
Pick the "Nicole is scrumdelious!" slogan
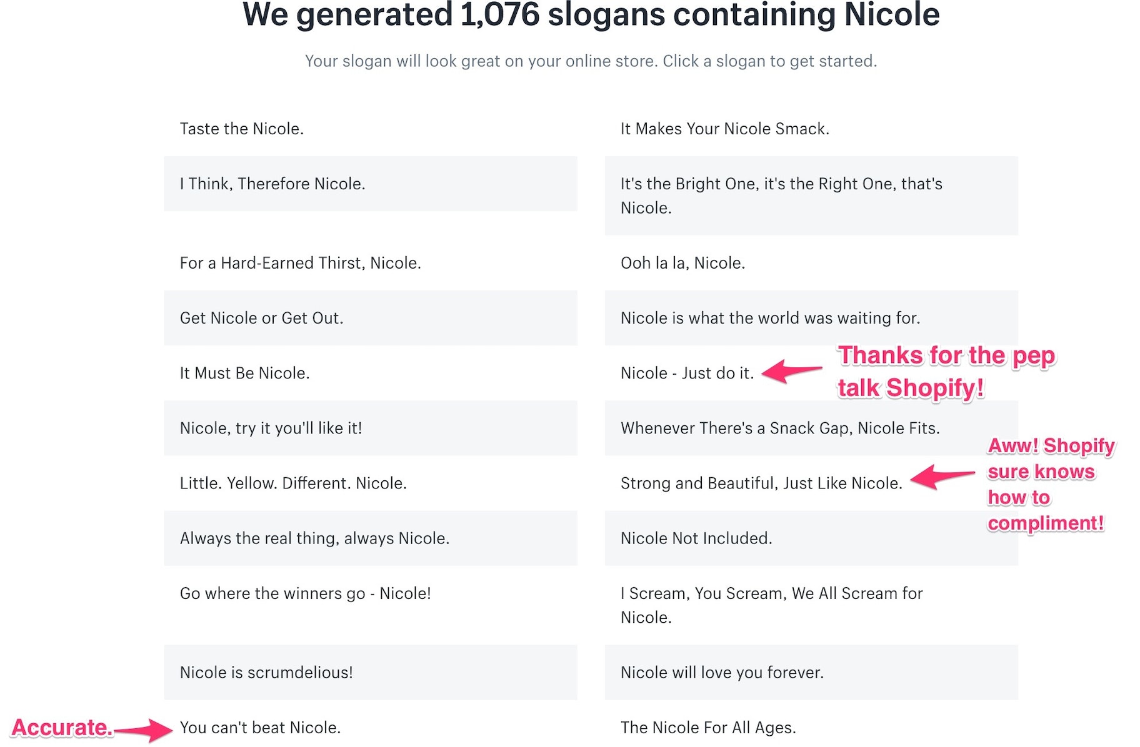coord(266,673)
